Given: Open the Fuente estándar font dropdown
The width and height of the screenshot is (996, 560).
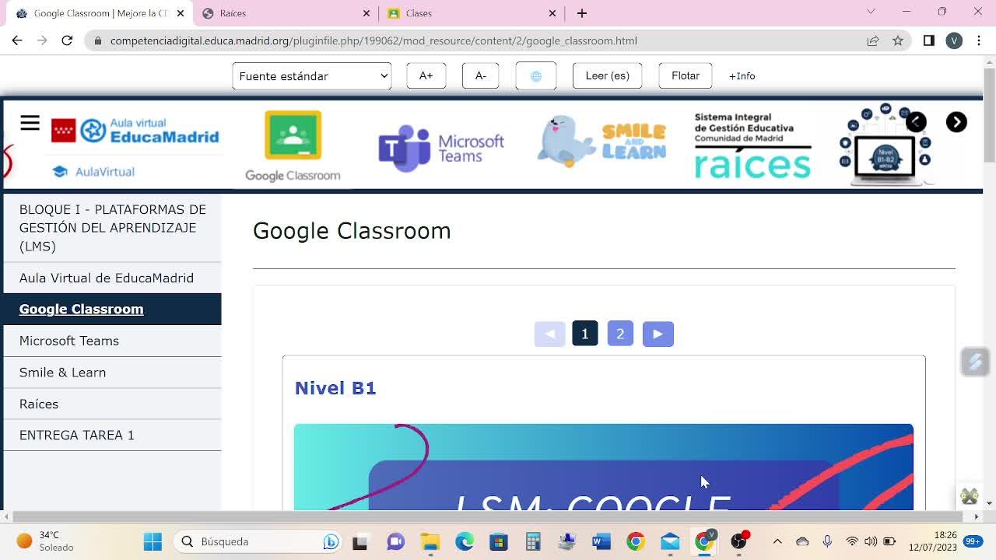Looking at the screenshot, I should pos(311,76).
